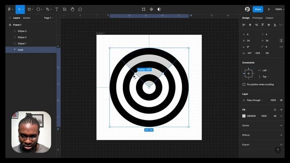Screen dimensions: 290x163
Task: Click the arc sweep handle on canvas
Action: (x=135, y=73)
